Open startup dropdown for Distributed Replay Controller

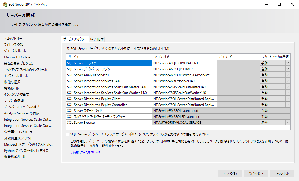tap(287, 105)
